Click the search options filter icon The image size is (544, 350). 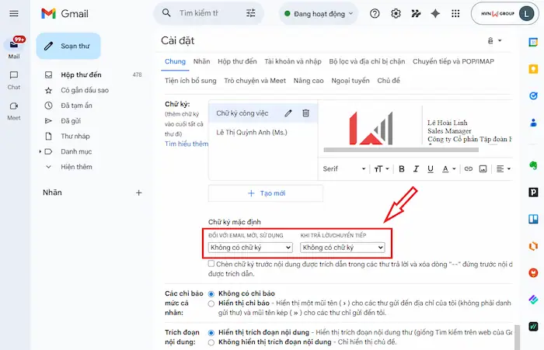(250, 13)
